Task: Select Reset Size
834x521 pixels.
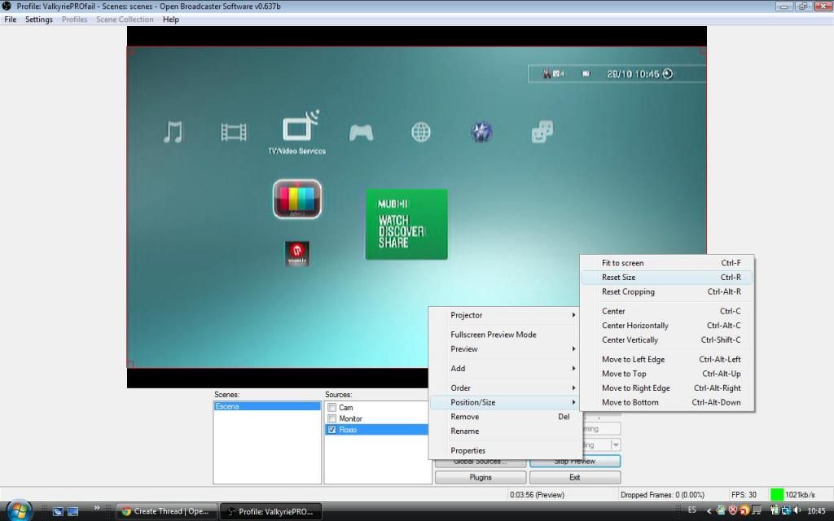Action: (667, 278)
